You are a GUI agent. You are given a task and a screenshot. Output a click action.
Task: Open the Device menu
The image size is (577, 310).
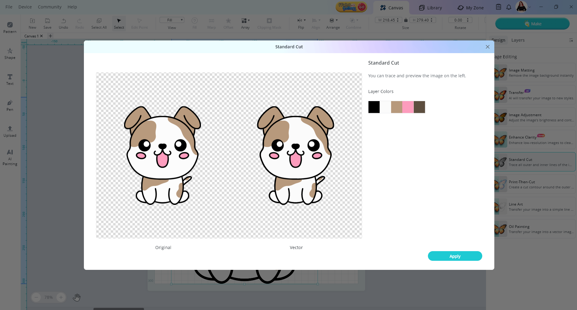25,7
